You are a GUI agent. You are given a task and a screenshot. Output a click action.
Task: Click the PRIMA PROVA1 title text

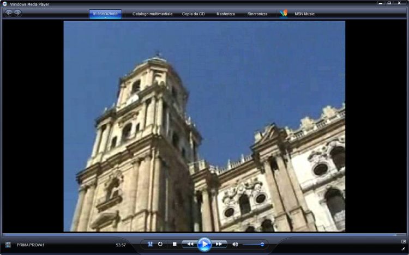coord(31,245)
